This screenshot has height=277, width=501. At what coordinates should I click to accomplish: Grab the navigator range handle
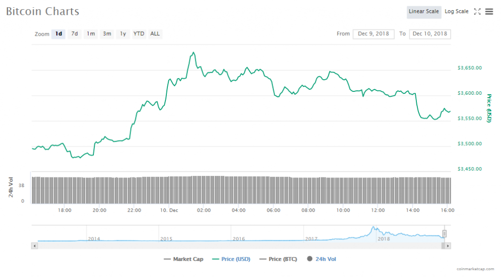pos(445,234)
